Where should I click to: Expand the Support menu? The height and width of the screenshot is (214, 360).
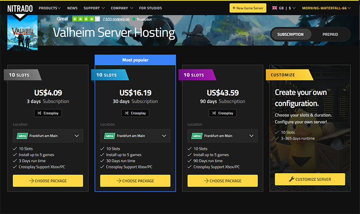coord(94,8)
